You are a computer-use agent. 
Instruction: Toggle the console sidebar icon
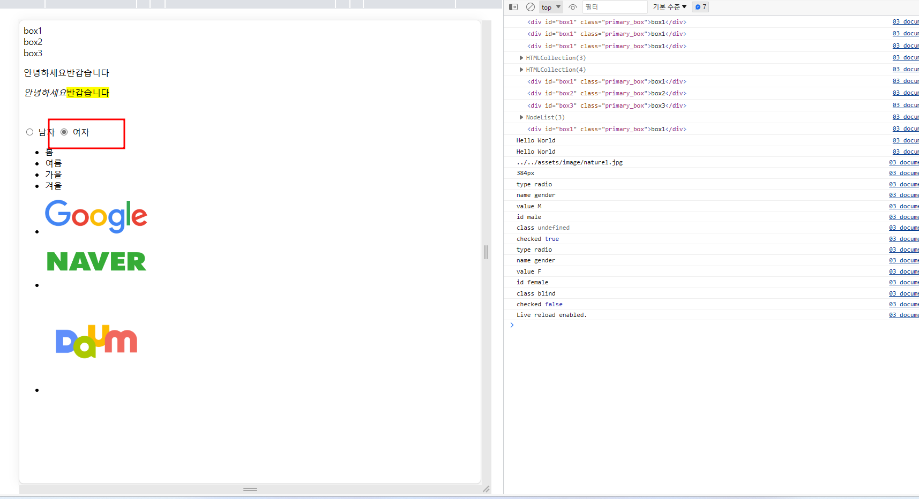[513, 7]
